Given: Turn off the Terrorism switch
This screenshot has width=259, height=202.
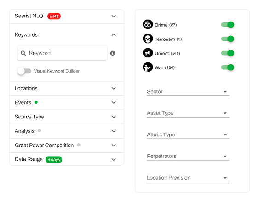Looking at the screenshot, I should click(x=228, y=39).
